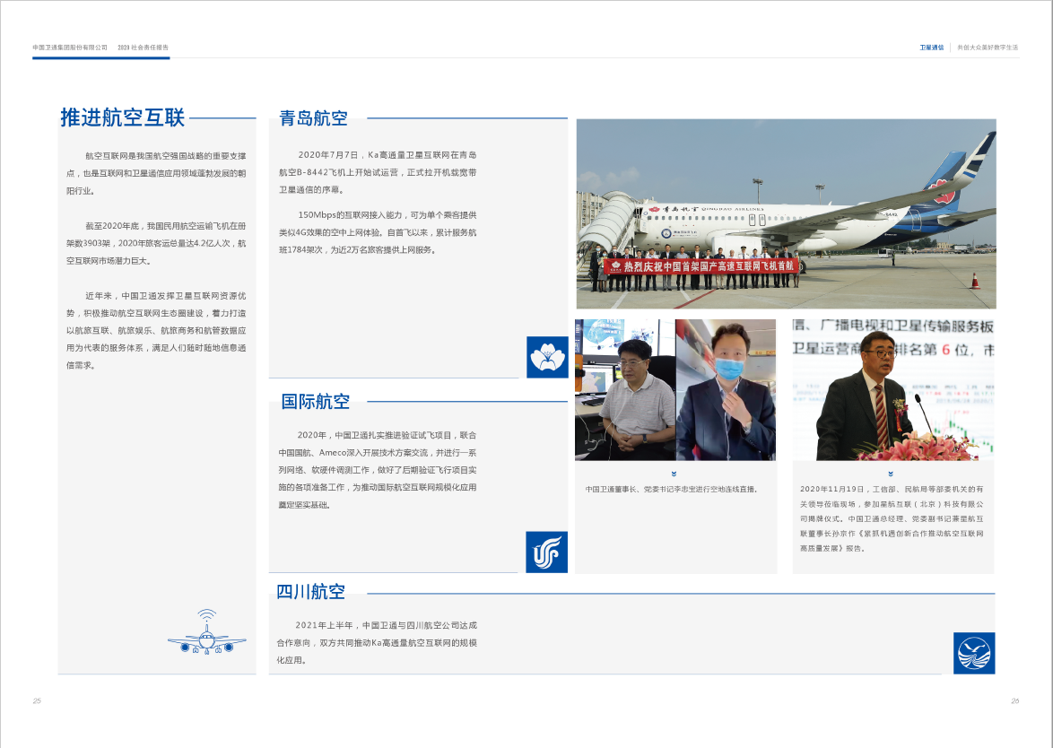Click paragraph starting 近年来，中国卫通发挥

coord(156,330)
